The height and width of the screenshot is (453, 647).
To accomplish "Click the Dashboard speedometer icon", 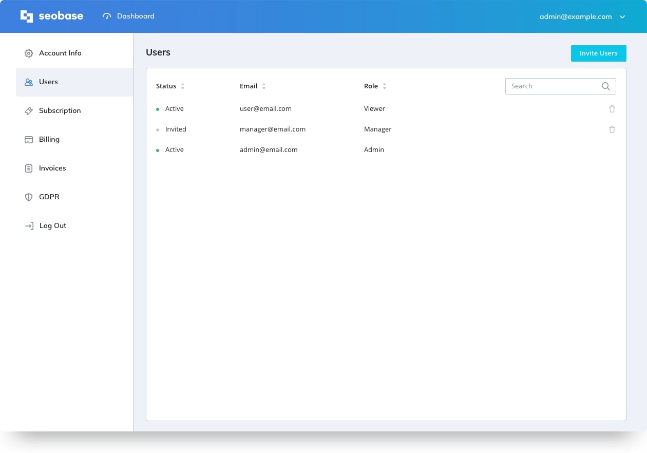I will coord(107,16).
